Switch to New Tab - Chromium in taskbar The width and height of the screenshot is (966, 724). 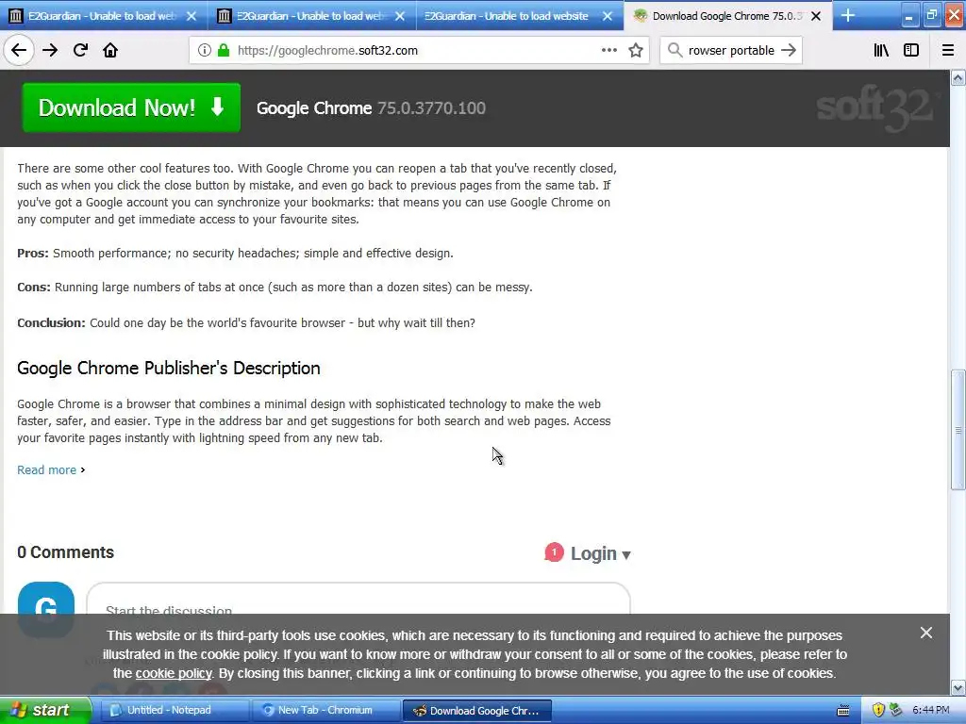pos(325,710)
